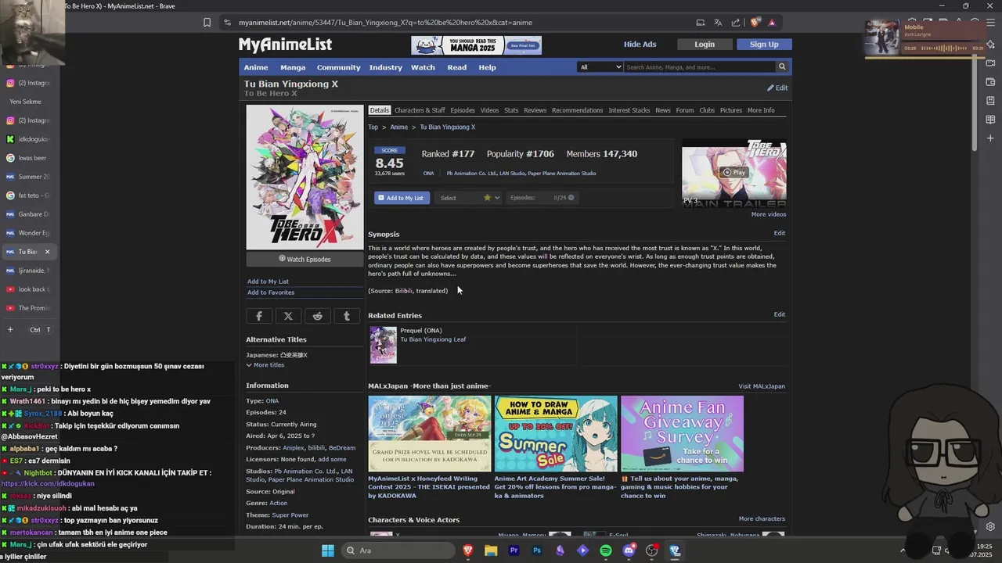Open the Brave Shields lion icon
The width and height of the screenshot is (1002, 563).
click(755, 23)
